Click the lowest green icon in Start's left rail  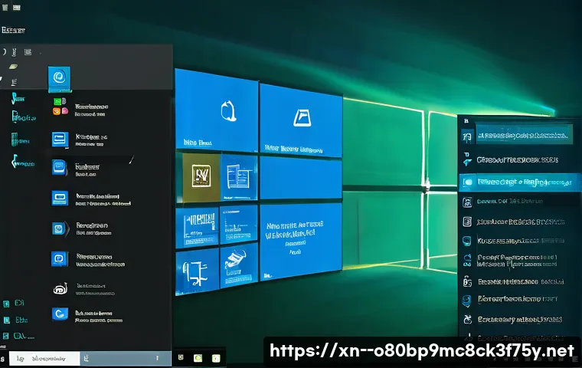click(8, 335)
